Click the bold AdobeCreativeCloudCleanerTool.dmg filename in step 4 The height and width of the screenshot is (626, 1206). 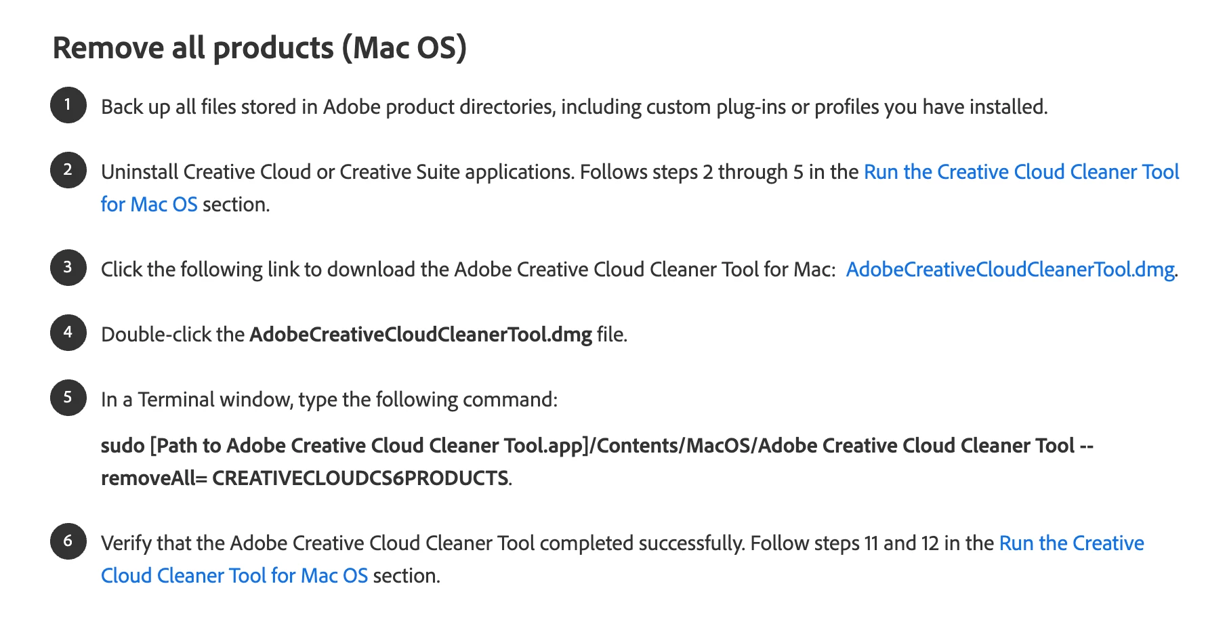420,335
